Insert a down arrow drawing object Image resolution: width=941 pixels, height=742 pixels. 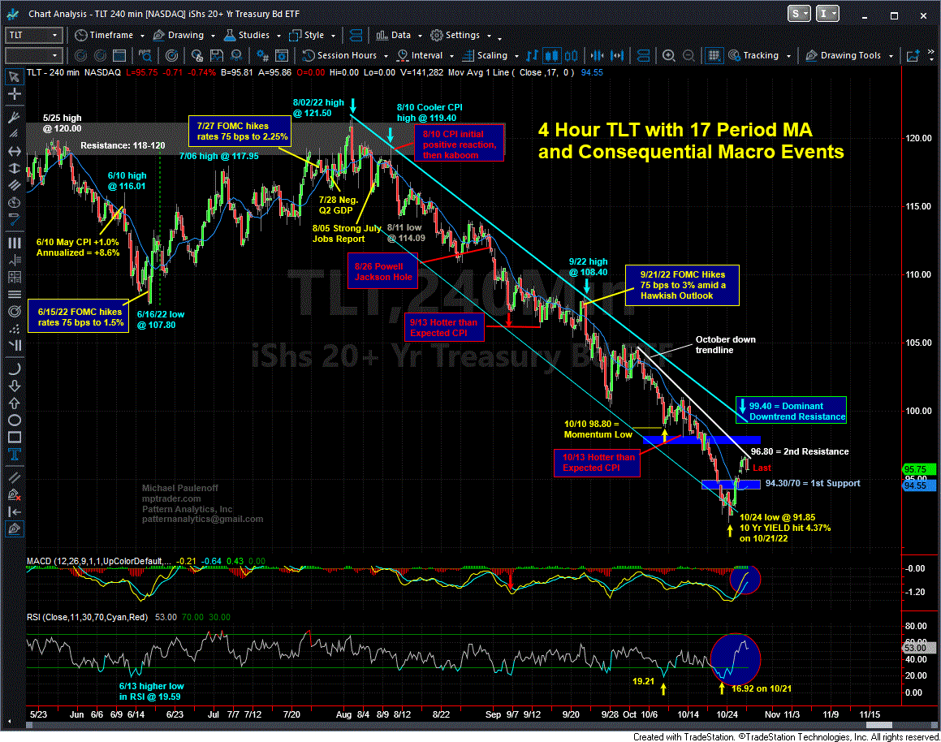click(x=14, y=386)
